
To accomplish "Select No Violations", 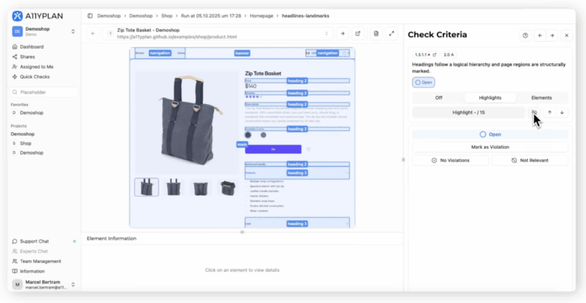I will [x=450, y=160].
